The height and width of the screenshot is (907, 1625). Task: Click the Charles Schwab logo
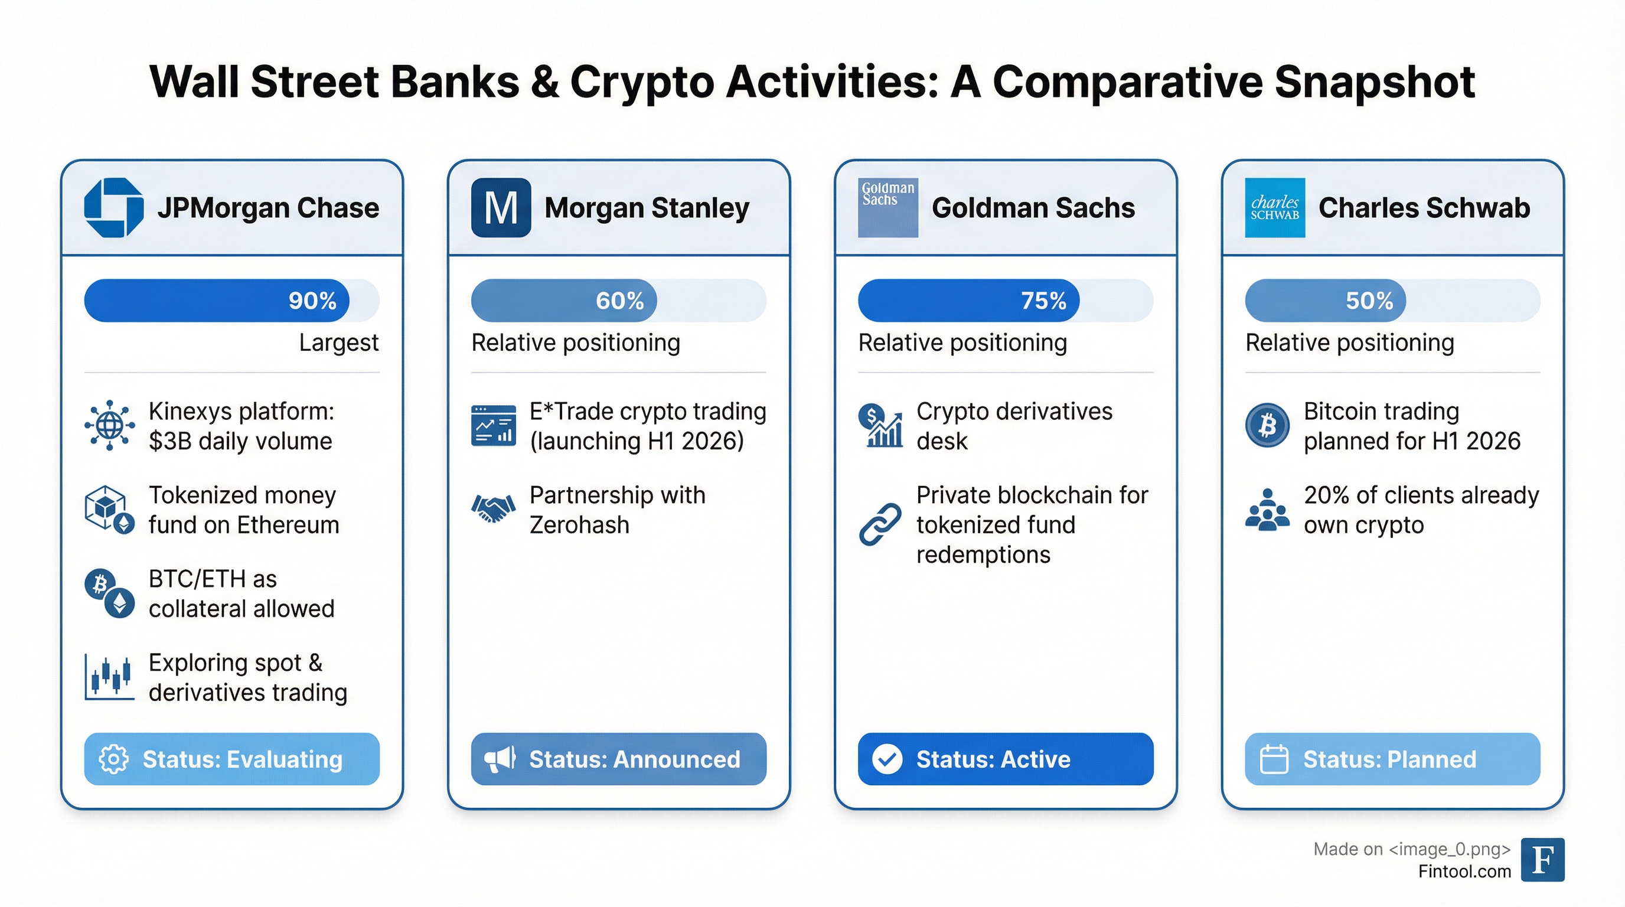click(x=1274, y=207)
